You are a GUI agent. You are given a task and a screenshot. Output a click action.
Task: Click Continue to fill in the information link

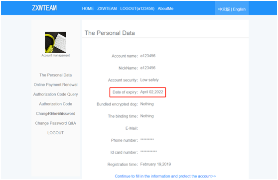(x=165, y=176)
